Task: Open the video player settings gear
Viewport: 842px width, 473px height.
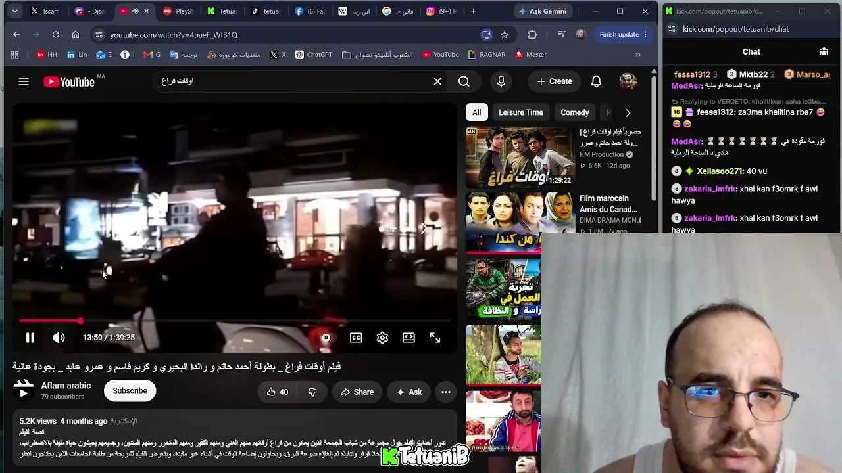Action: (x=382, y=338)
